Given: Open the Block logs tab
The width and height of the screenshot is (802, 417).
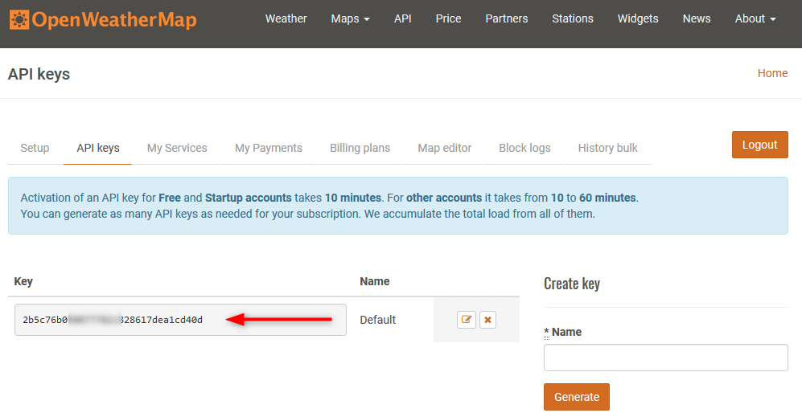Looking at the screenshot, I should [524, 148].
